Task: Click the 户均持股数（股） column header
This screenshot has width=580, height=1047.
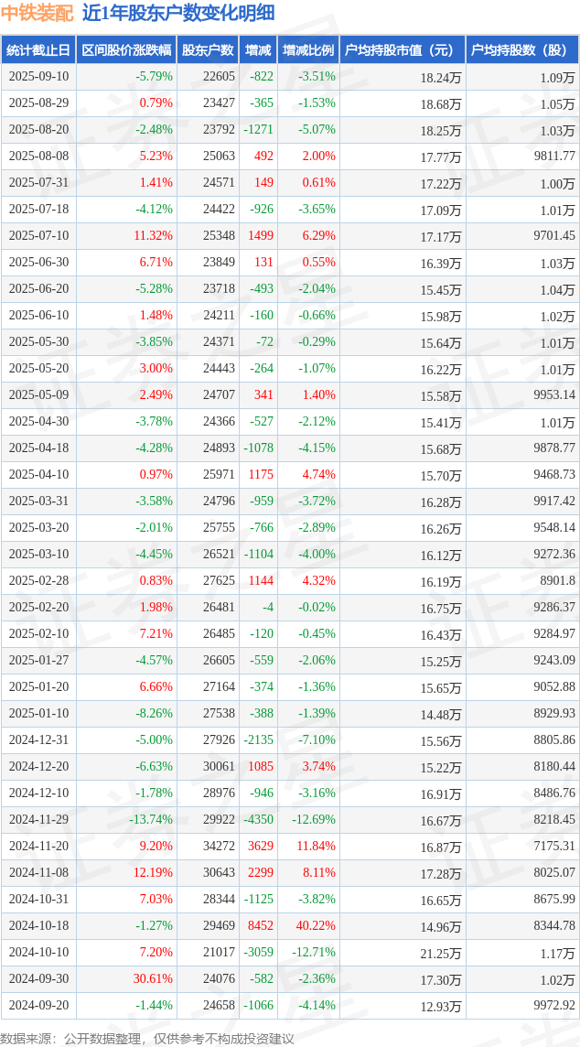Action: (x=522, y=50)
